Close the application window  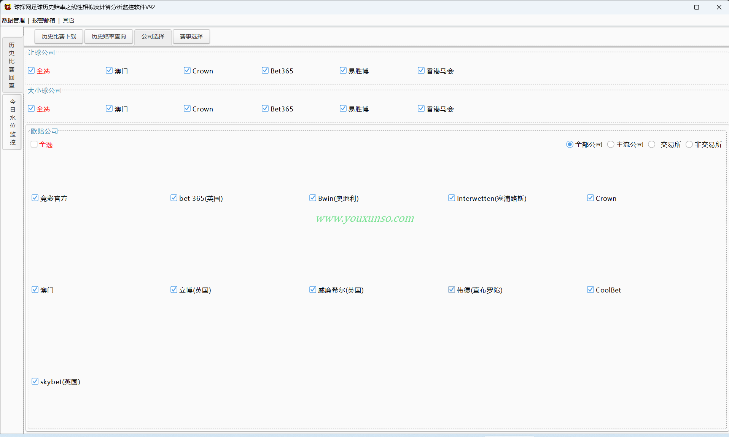point(719,7)
